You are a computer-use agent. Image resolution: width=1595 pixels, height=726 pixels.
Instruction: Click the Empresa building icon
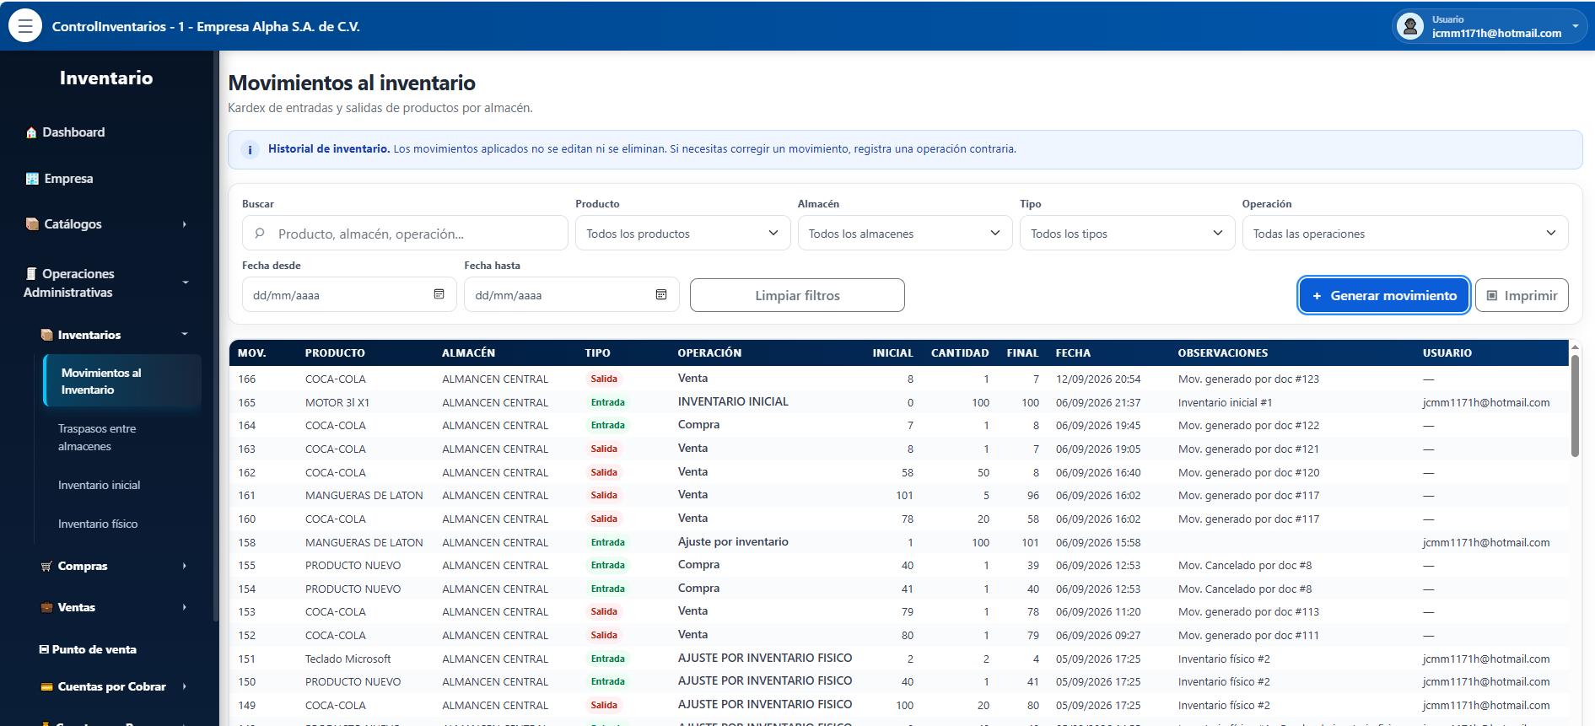[x=32, y=179]
